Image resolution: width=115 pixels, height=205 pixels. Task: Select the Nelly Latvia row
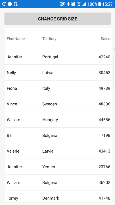(58, 73)
